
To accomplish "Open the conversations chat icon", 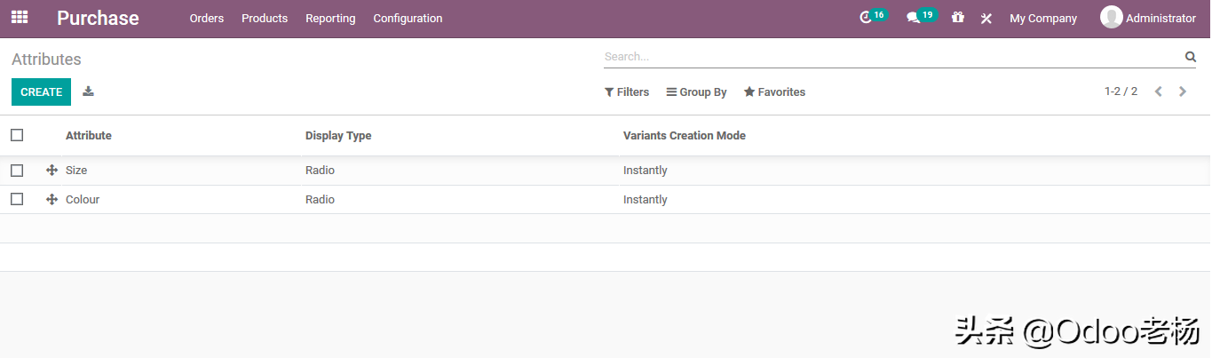I will 913,18.
